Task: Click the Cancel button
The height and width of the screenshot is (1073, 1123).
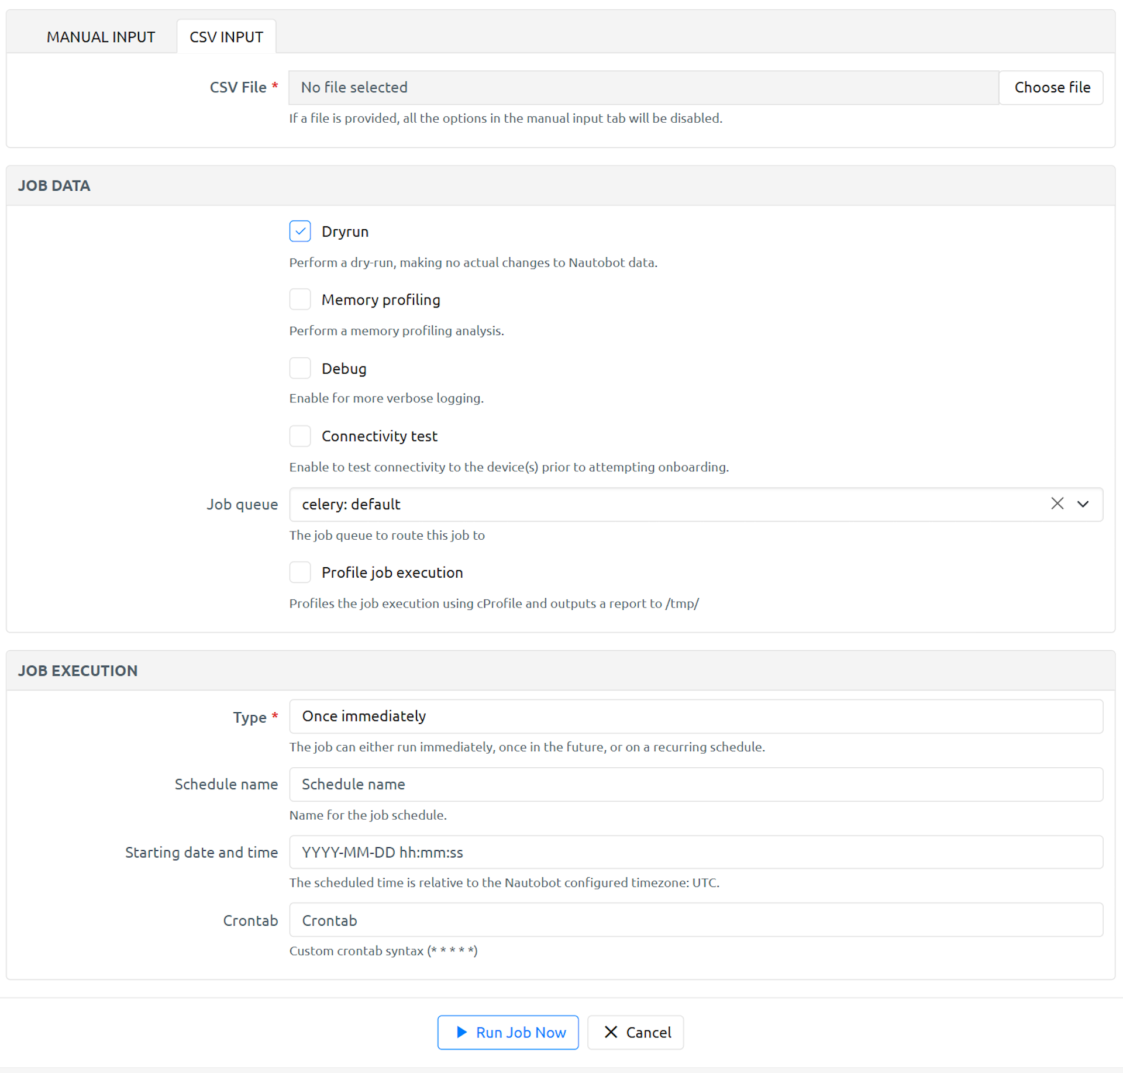Action: click(x=635, y=1032)
